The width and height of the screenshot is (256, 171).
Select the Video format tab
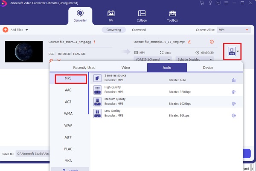(126, 68)
